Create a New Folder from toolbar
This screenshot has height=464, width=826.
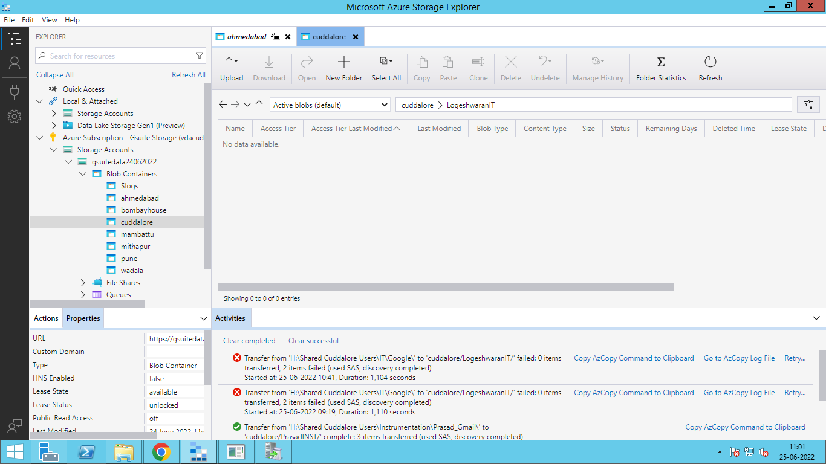coord(344,68)
